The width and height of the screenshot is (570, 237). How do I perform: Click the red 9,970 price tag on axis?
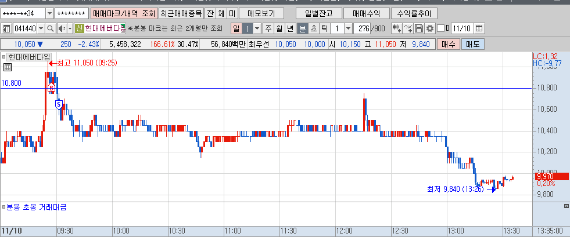[552, 177]
